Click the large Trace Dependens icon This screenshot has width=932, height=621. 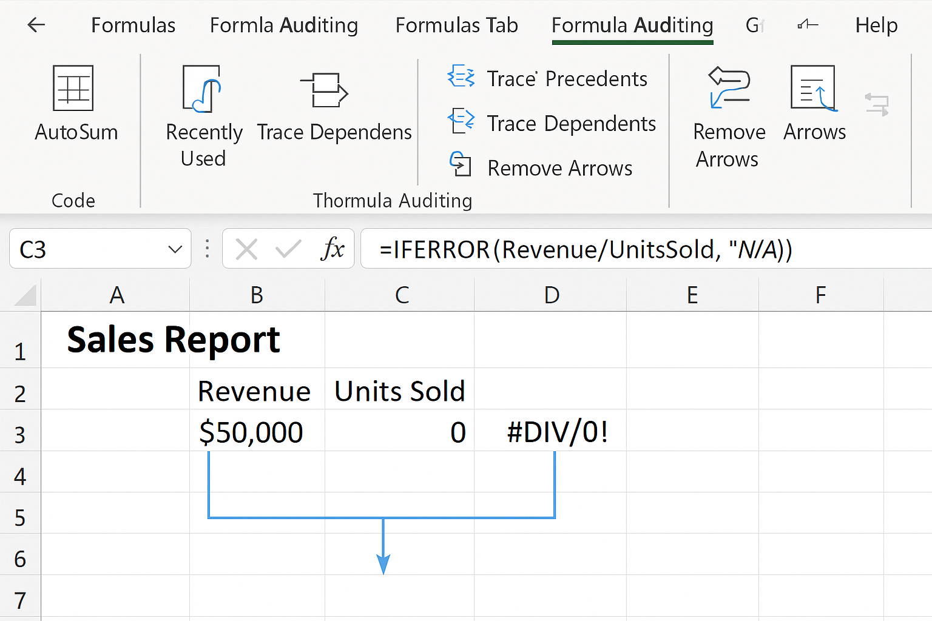pyautogui.click(x=324, y=90)
